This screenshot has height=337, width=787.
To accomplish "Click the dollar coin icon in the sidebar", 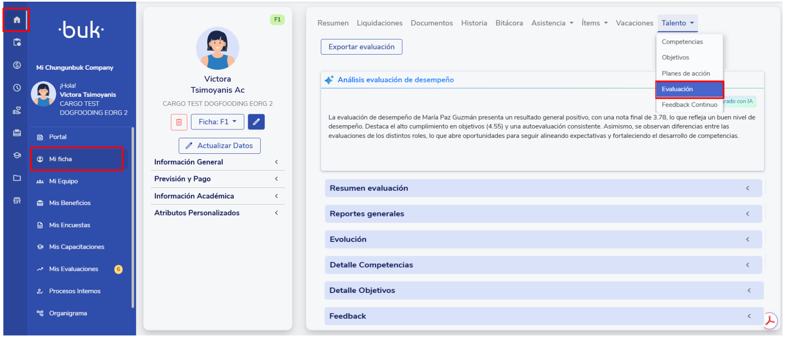I will click(x=17, y=65).
